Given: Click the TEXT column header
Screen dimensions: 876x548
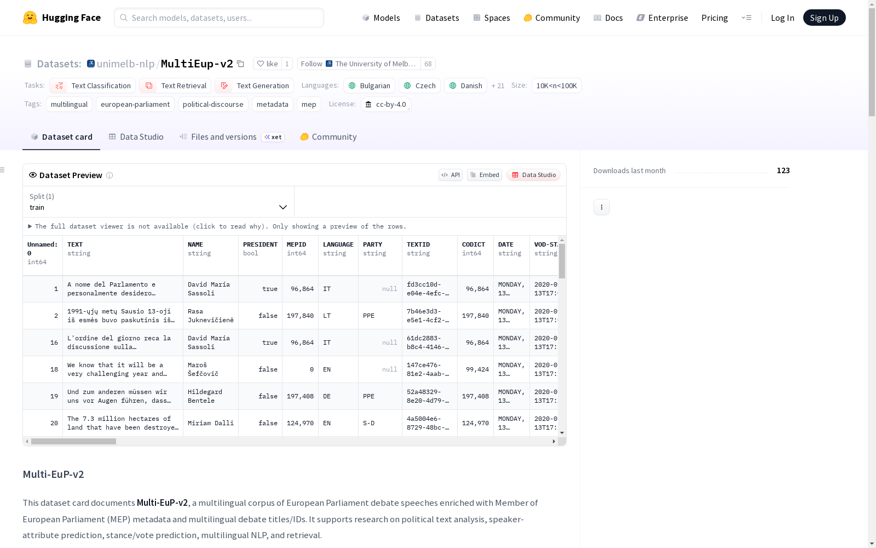Looking at the screenshot, I should click(123, 255).
